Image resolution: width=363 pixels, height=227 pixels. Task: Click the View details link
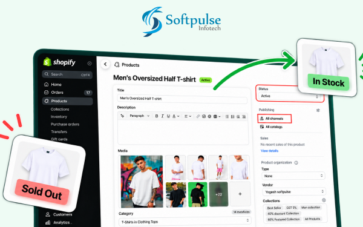point(269,151)
